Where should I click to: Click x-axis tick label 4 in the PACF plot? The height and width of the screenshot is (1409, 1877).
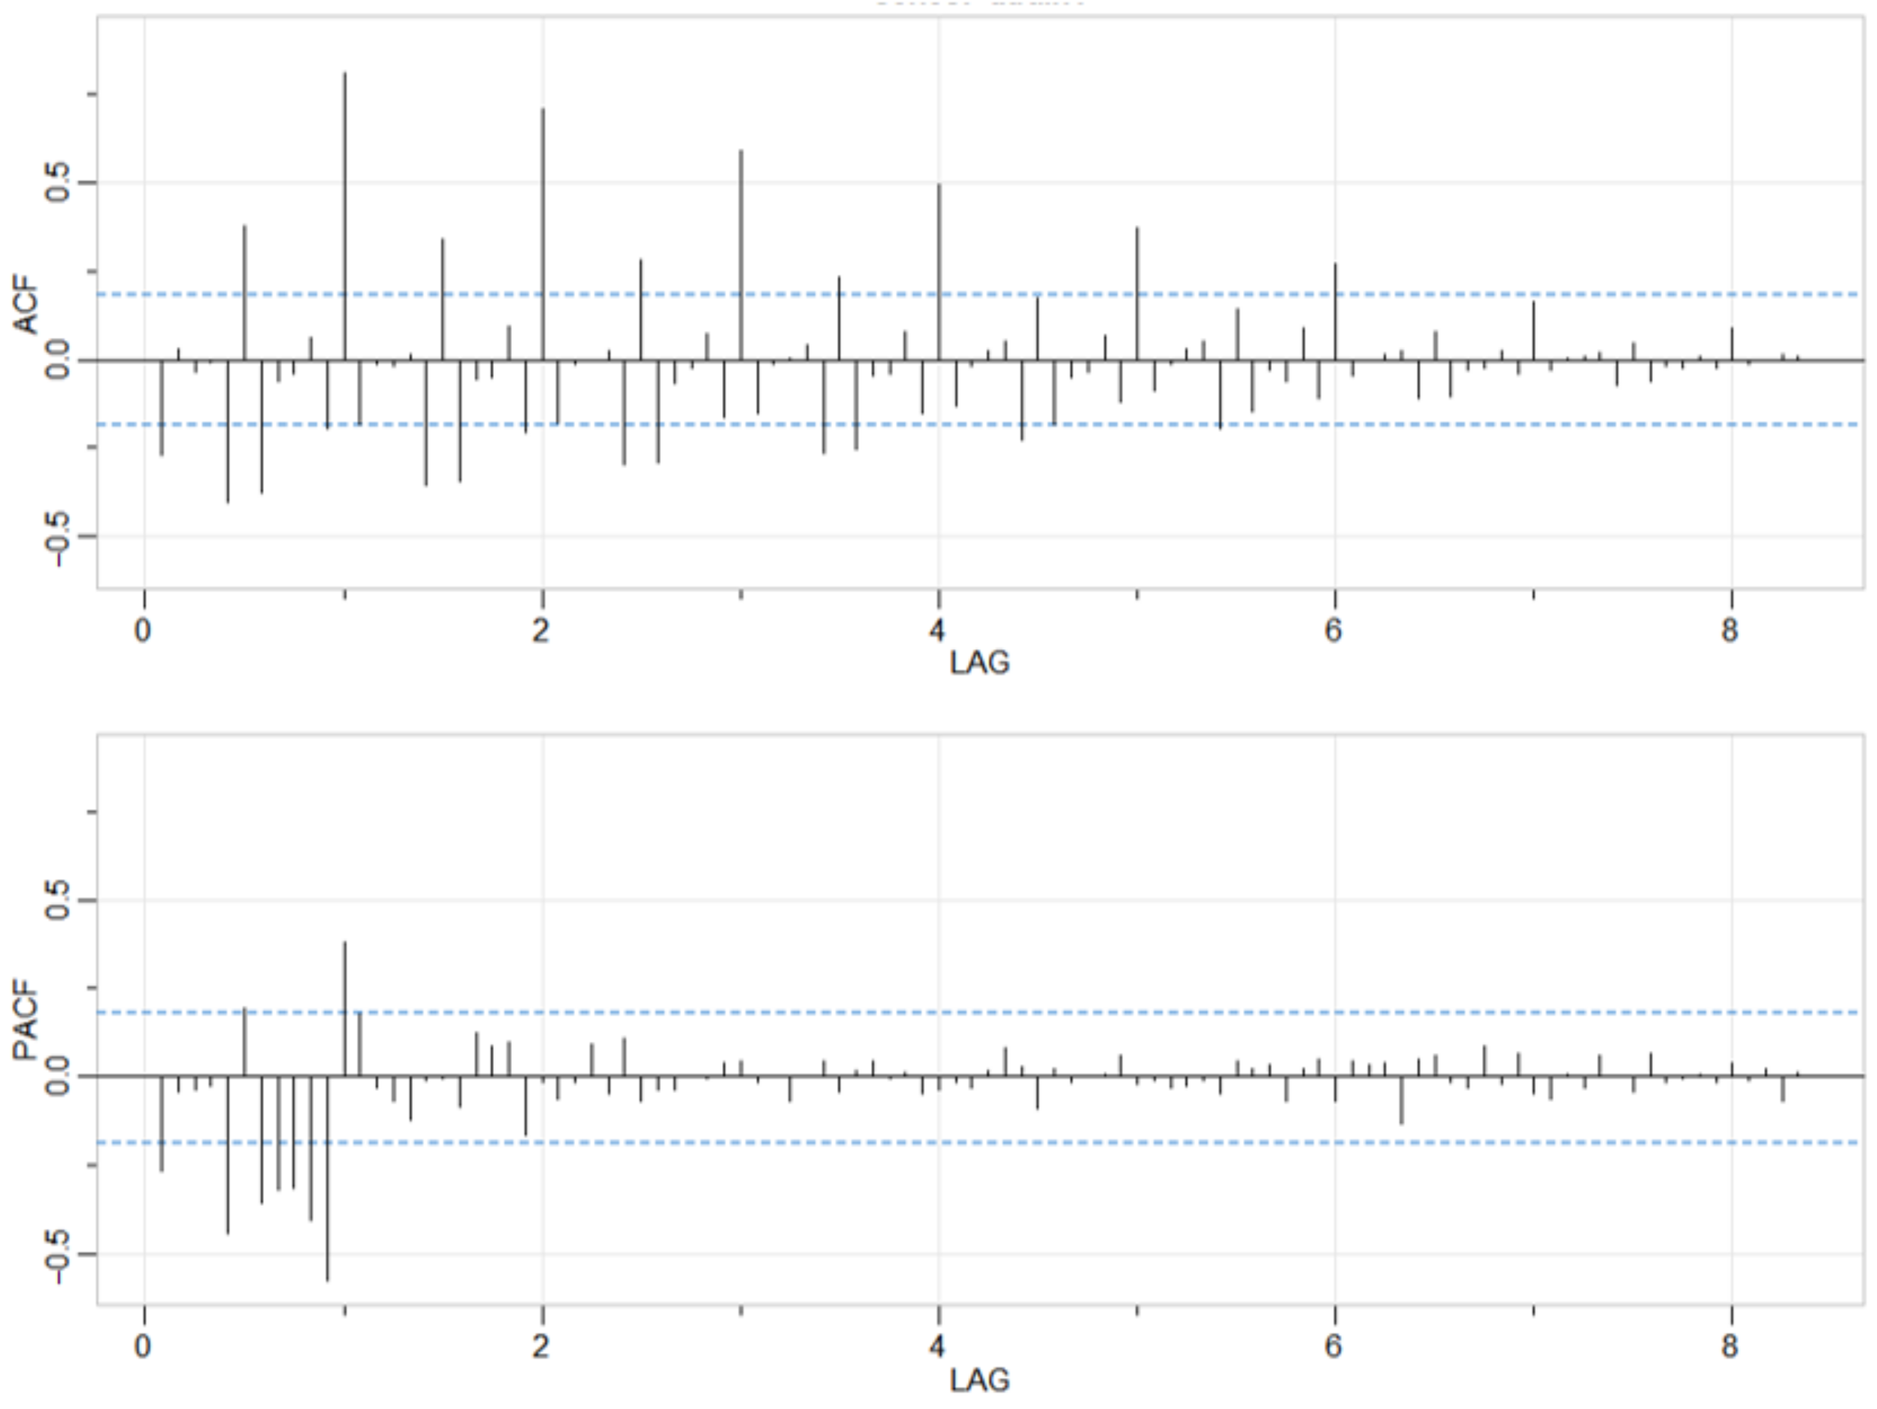[x=937, y=1347]
